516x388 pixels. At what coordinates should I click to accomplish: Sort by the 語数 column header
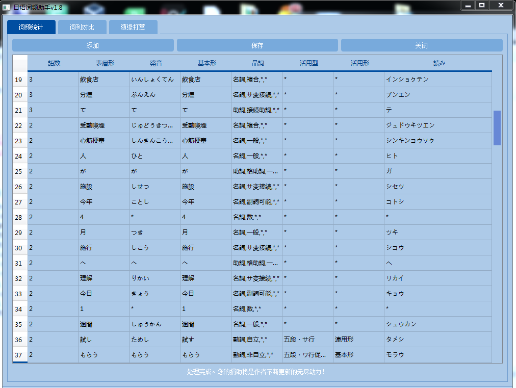pos(54,63)
